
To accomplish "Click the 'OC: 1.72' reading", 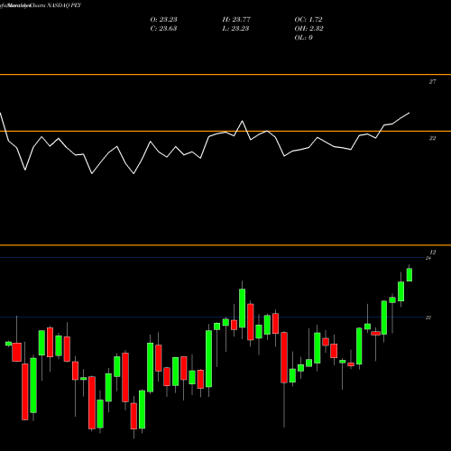I will (308, 20).
